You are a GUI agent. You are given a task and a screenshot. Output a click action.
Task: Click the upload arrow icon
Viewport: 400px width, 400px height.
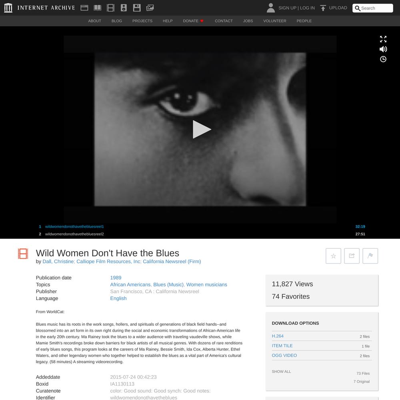(x=323, y=8)
